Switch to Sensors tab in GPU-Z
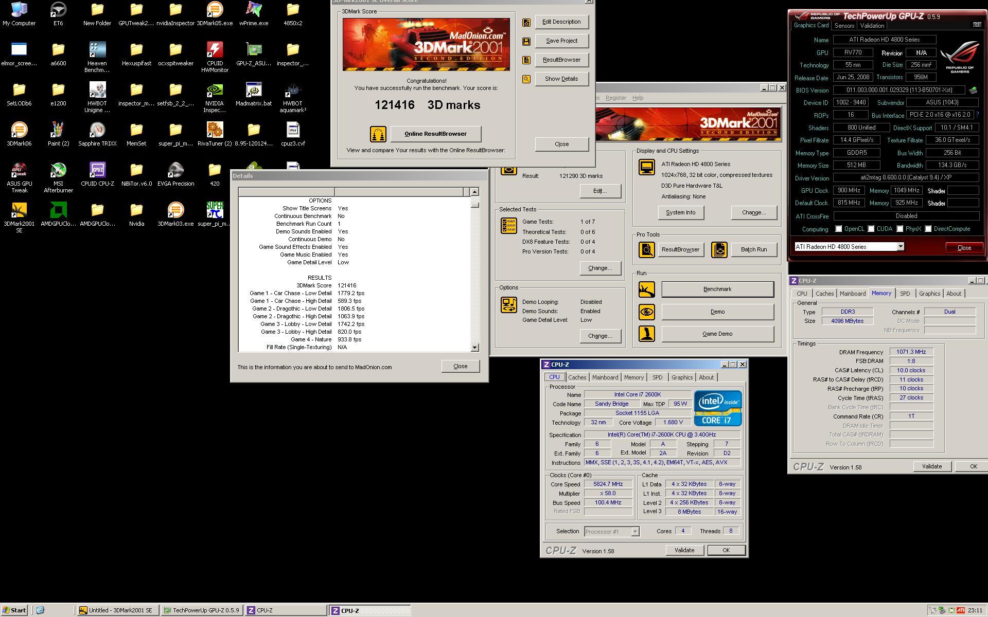 844,26
